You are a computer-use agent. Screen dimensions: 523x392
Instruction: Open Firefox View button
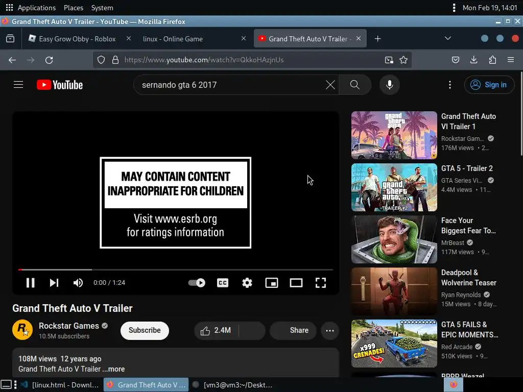[x=10, y=39]
